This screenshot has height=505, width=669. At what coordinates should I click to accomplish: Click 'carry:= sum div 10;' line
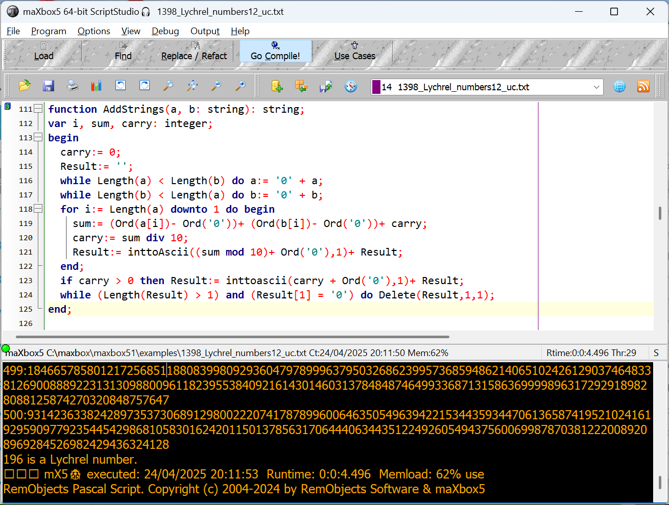pos(130,238)
